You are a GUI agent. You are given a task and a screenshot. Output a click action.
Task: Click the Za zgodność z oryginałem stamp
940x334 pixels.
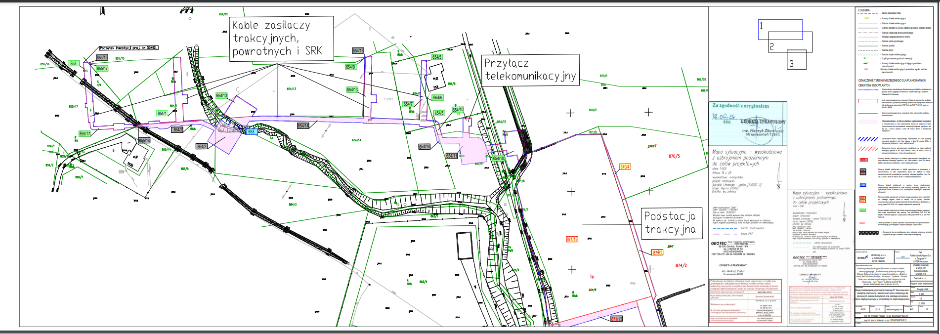[x=747, y=124]
